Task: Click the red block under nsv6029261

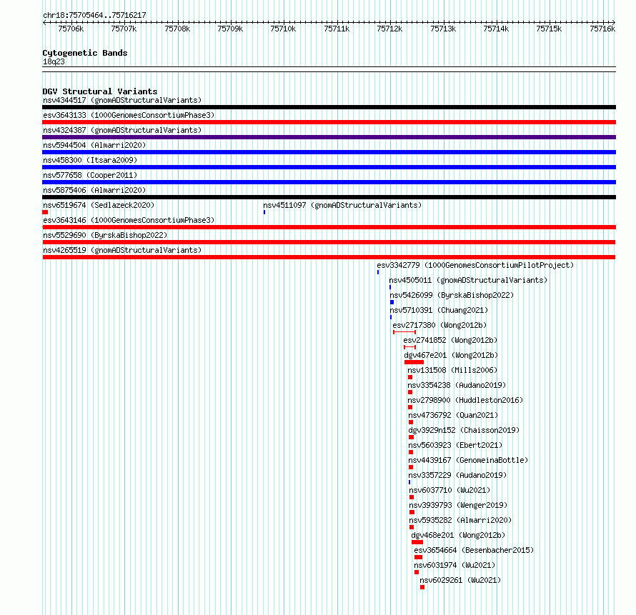Action: tap(422, 587)
